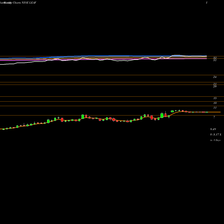Viewport: 224px width, 224px height.
Task: Select the price label 15 on axis
Action: tap(215, 98)
